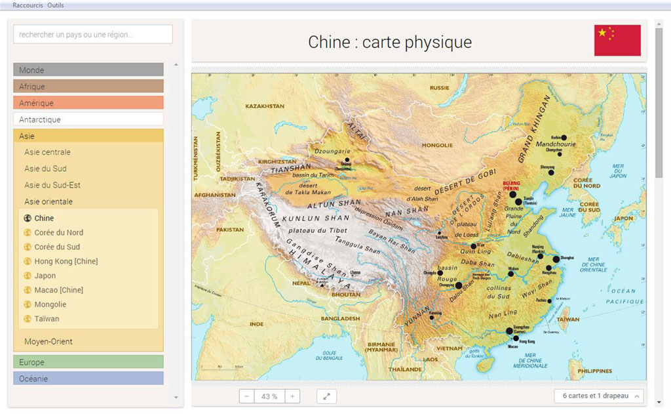
Task: Collapse the Asie region section
Action: [88, 136]
